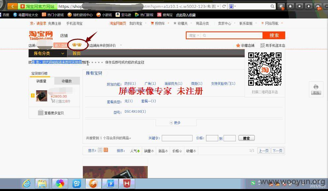Switch to the 收藏数 ranking tab
The image size is (328, 191).
pyautogui.click(x=67, y=81)
